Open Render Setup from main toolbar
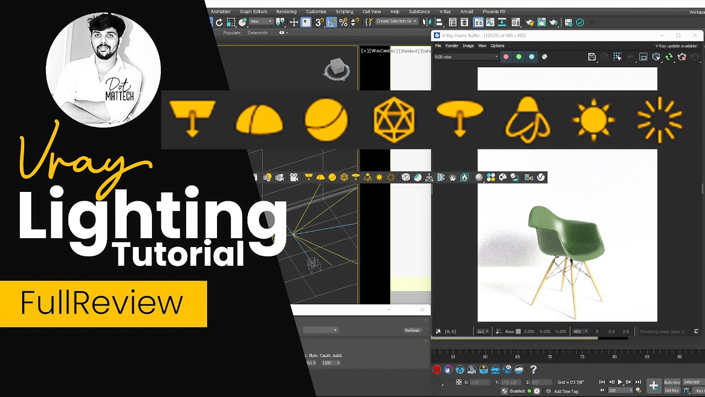705x397 pixels. (530, 23)
